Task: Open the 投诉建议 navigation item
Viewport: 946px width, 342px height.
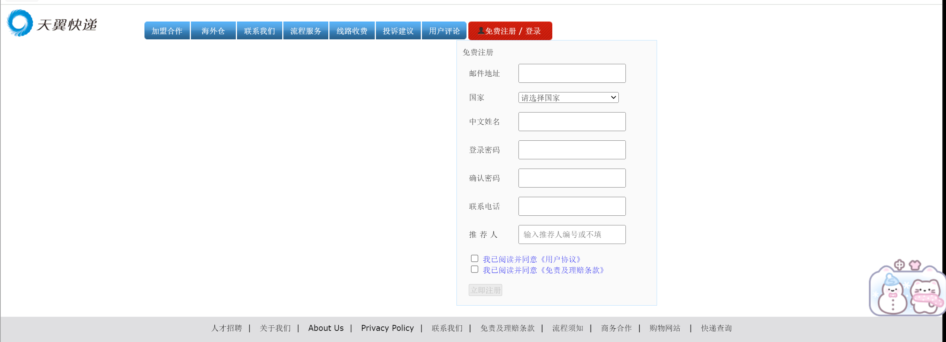Action: point(398,31)
